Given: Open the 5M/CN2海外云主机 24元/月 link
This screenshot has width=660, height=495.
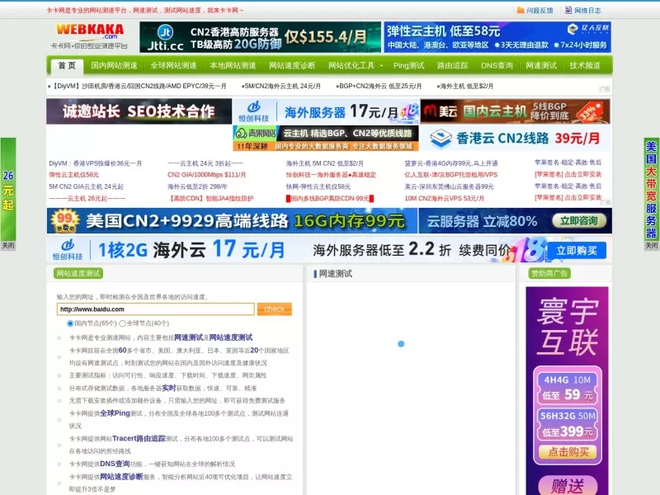Looking at the screenshot, I should (281, 87).
